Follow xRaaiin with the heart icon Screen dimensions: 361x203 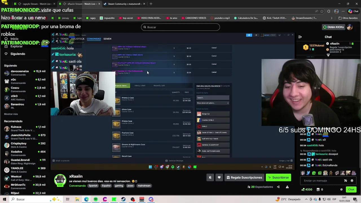[x=219, y=177]
